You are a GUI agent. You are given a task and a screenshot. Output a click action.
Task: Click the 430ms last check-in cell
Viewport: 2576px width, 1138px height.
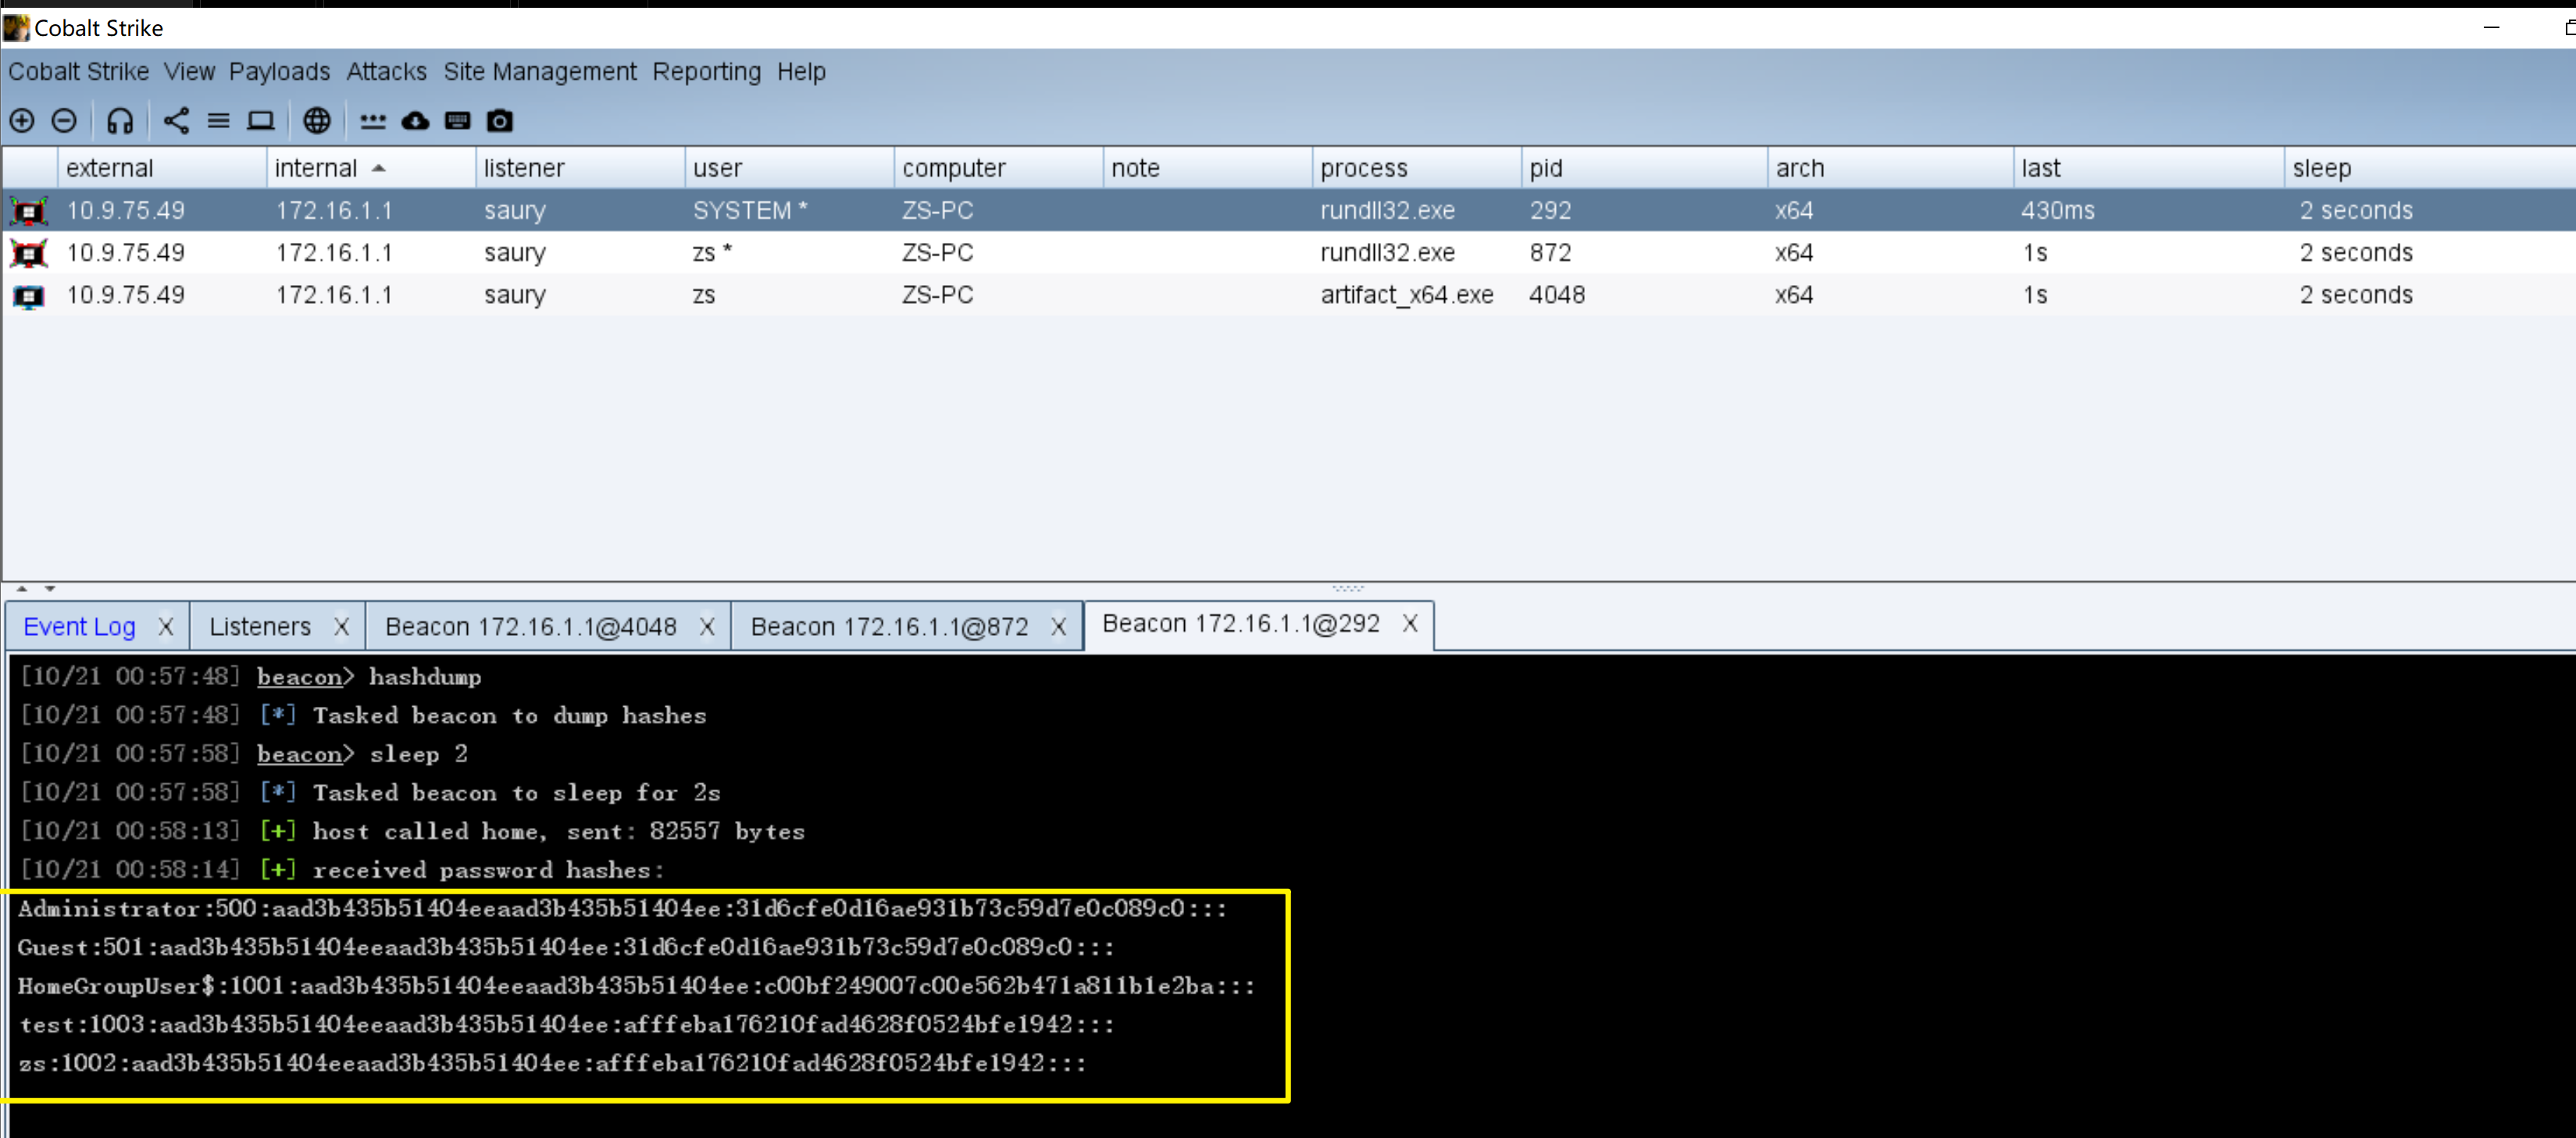pyautogui.click(x=2149, y=211)
